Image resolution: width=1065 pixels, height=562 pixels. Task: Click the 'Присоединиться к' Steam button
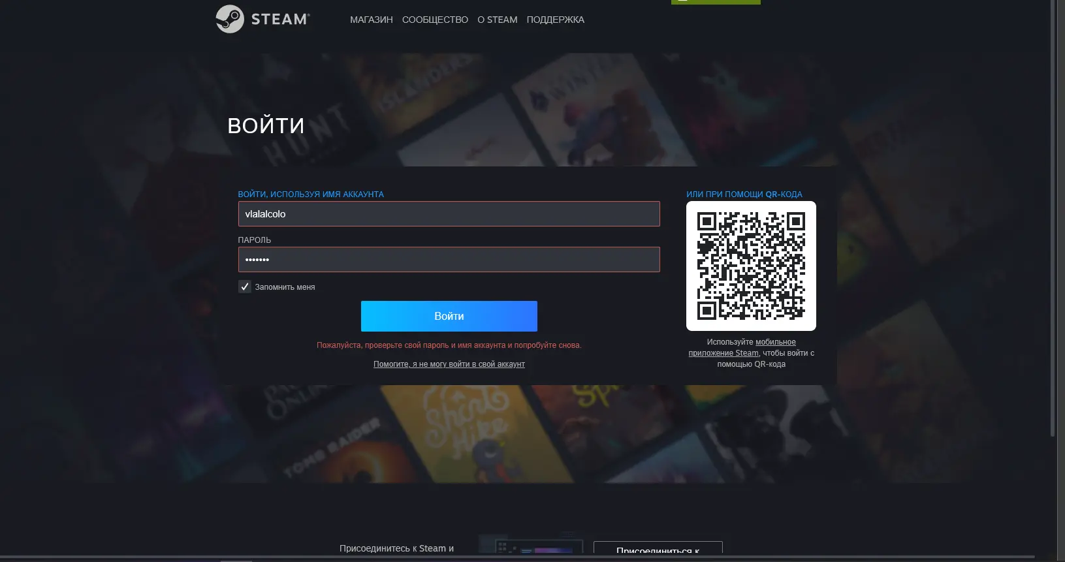click(658, 548)
